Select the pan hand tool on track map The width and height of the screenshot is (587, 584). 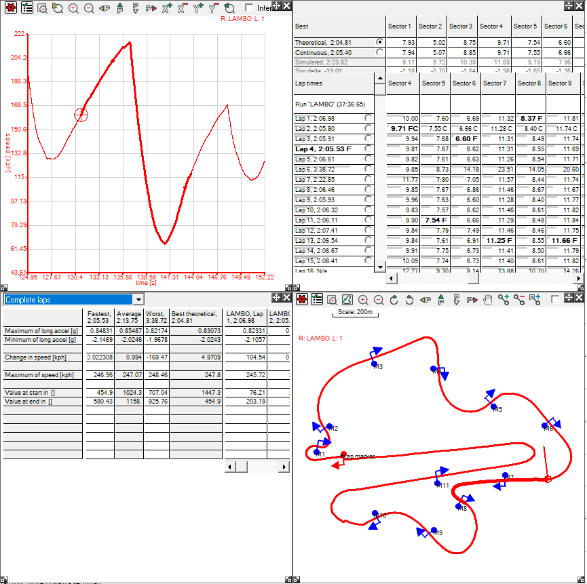(487, 299)
